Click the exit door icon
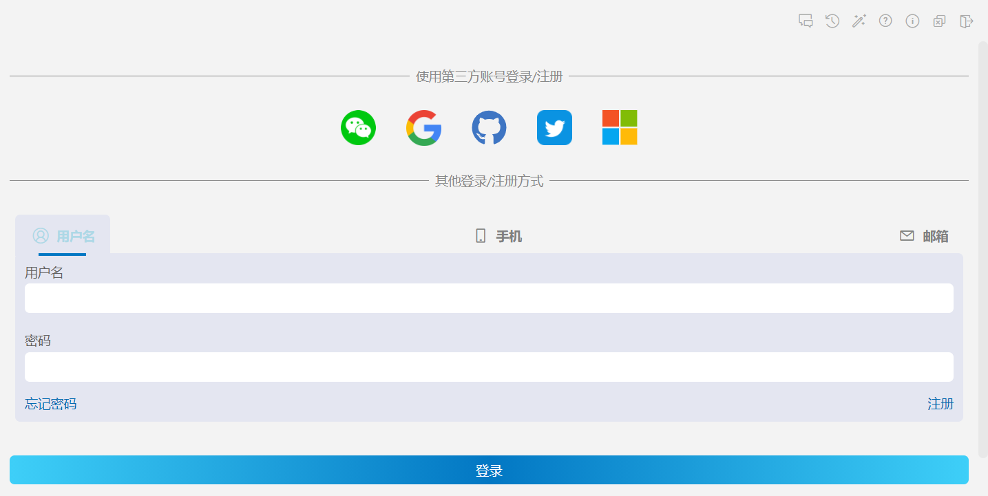988x496 pixels. tap(966, 21)
